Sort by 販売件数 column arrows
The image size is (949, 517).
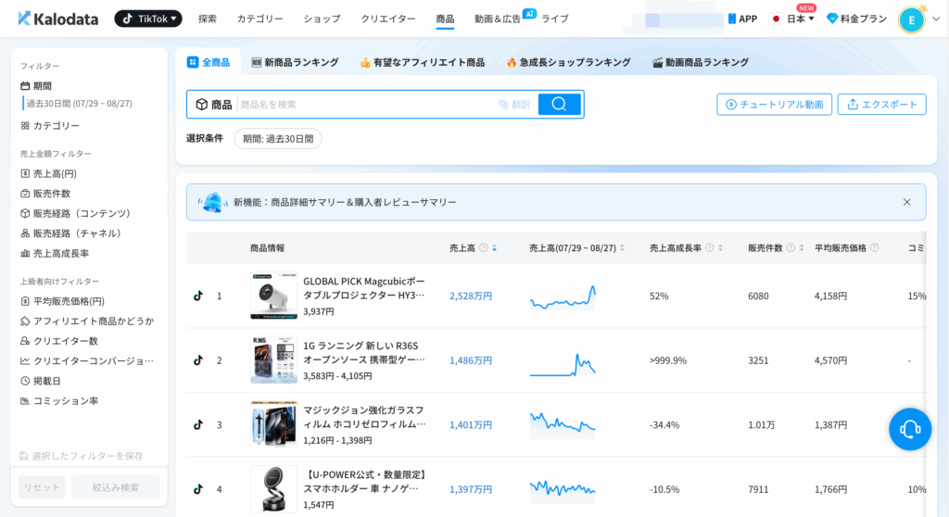[x=802, y=248]
